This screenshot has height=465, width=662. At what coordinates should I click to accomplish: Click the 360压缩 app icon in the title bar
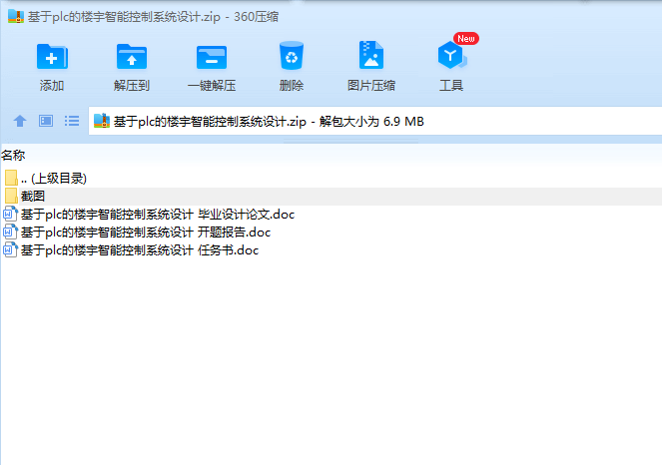16,16
